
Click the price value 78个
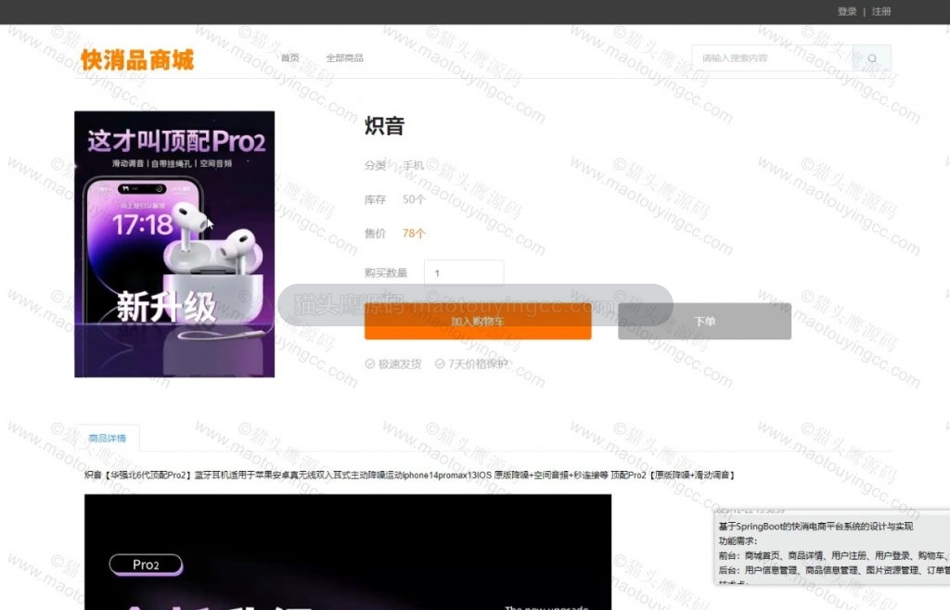pos(414,233)
